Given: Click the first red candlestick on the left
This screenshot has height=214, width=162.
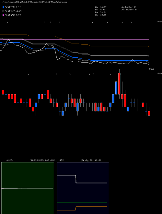Looking at the screenshot, I should (x=3, y=92).
